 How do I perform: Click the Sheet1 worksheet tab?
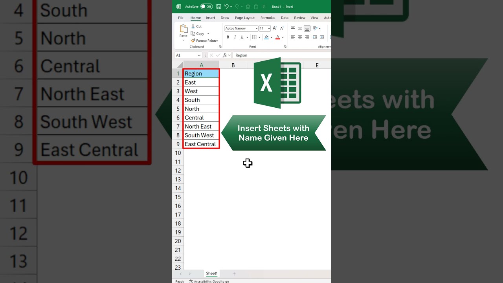212,274
